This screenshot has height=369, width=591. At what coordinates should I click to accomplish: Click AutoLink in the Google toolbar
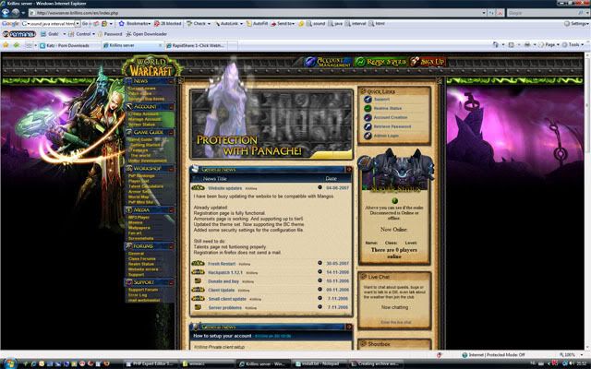point(227,23)
